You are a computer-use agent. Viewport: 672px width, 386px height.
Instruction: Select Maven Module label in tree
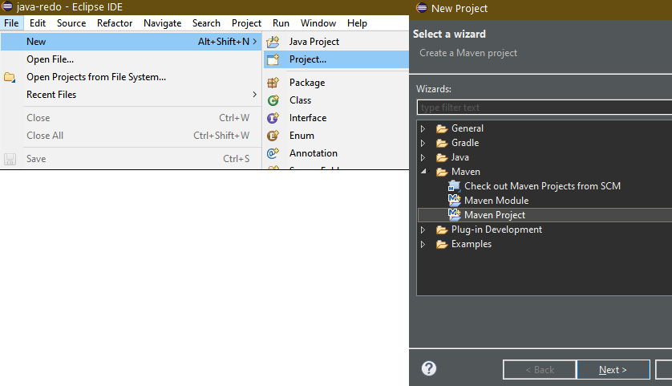496,201
